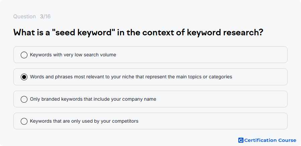Pick radio for "Keywords only used by competitors"
The width and height of the screenshot is (301, 146).
point(24,121)
